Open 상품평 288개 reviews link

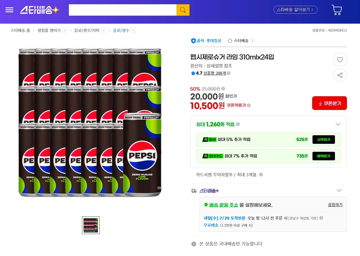coord(215,73)
